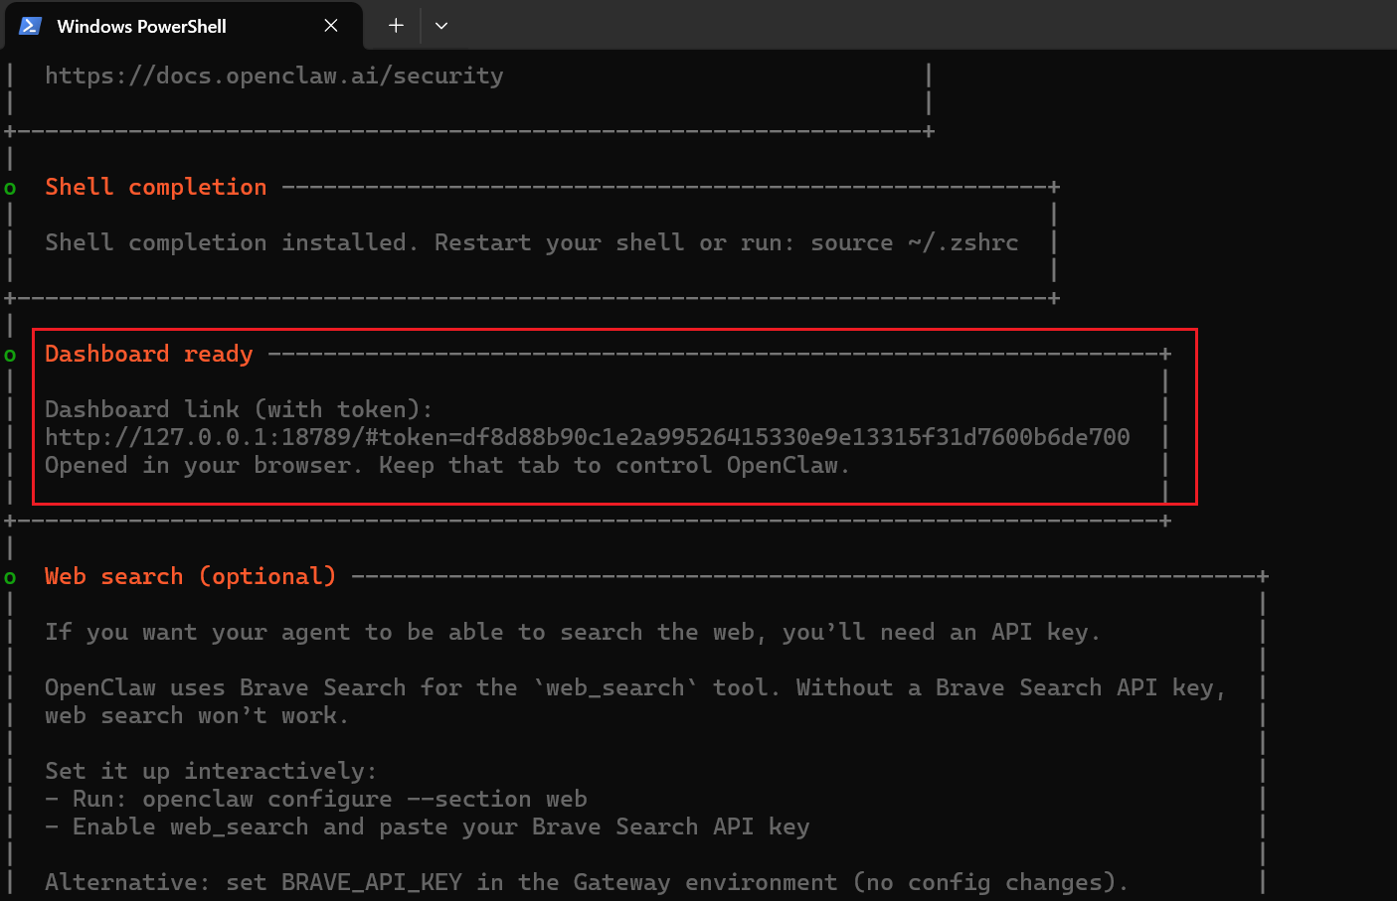Viewport: 1397px width, 901px height.
Task: Click the backtick-quoted `web_search` tool name
Action: click(614, 688)
